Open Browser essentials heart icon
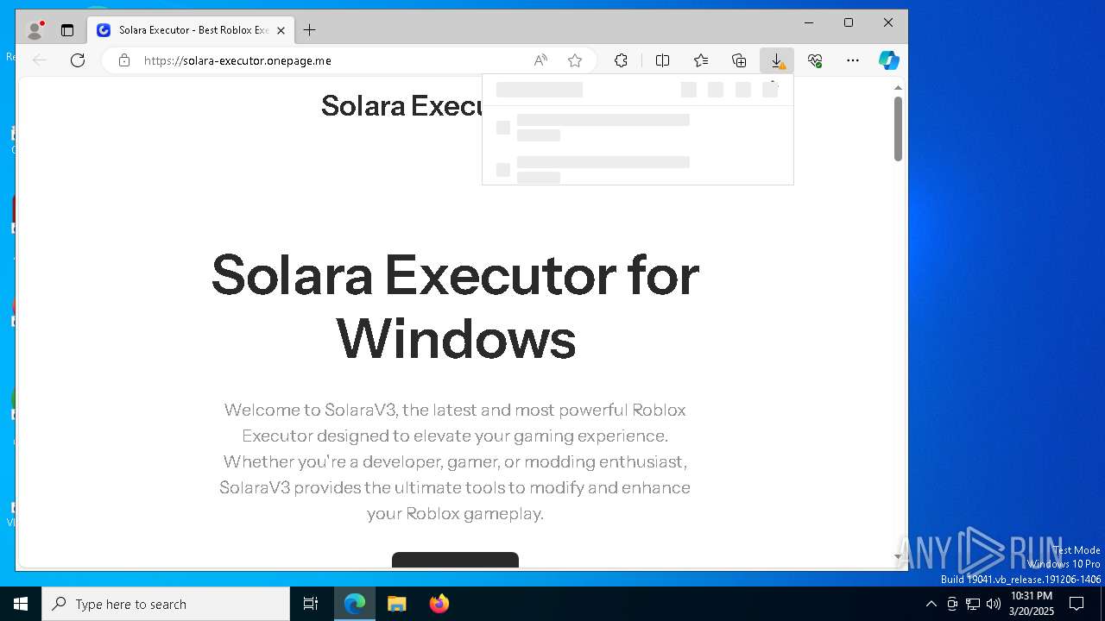The image size is (1105, 621). coord(815,60)
